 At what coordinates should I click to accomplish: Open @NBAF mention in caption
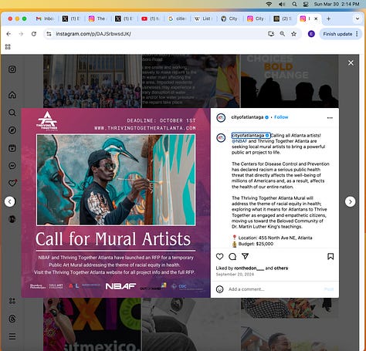239,141
